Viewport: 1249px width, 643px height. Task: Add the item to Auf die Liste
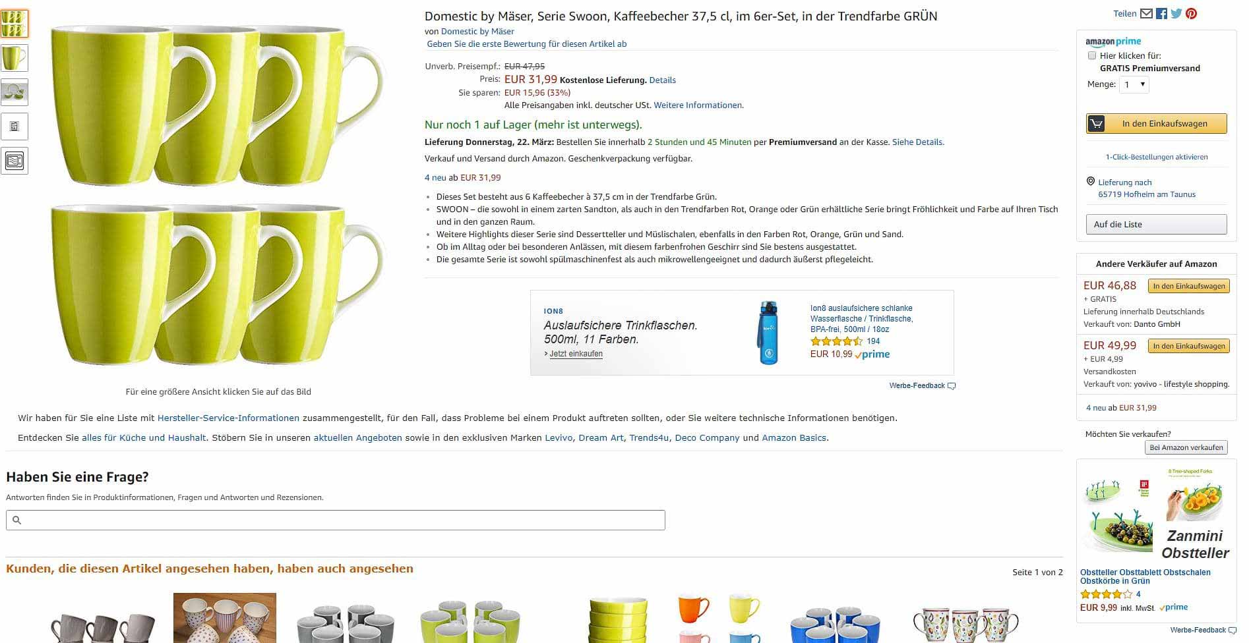1156,224
